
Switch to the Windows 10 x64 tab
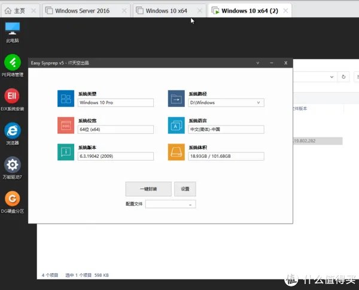point(169,11)
